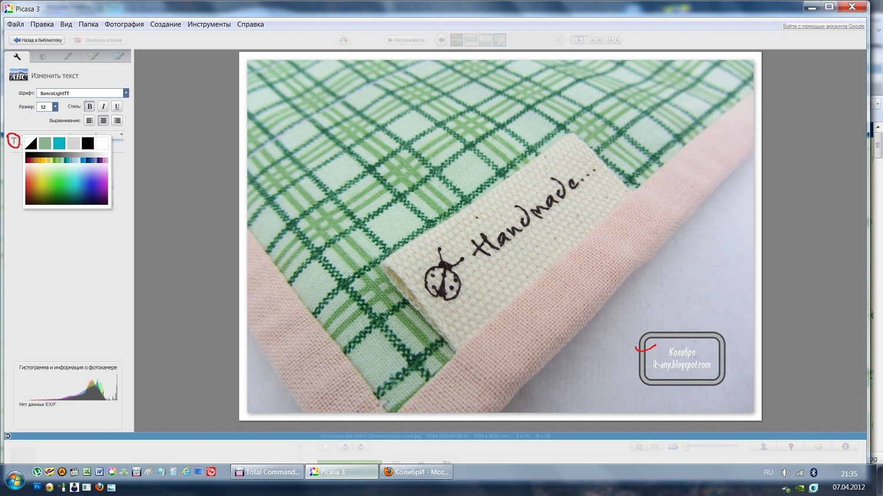Go to next photo with the right arrow
The height and width of the screenshot is (496, 883).
(558, 40)
